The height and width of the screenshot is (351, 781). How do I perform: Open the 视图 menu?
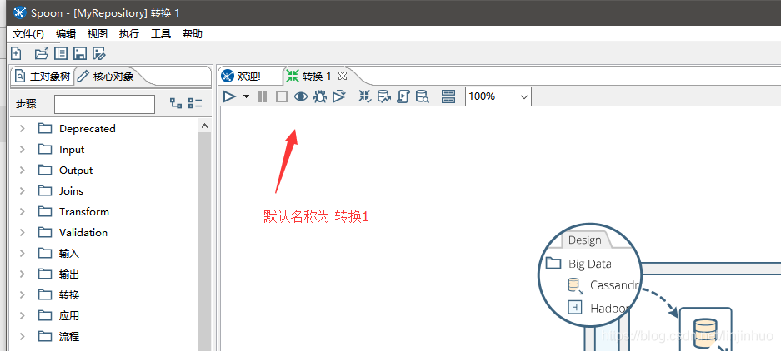click(98, 34)
